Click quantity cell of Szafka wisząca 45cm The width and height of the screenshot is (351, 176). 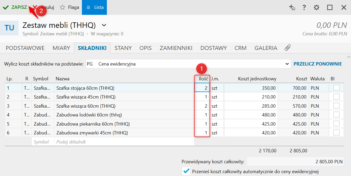(202, 97)
